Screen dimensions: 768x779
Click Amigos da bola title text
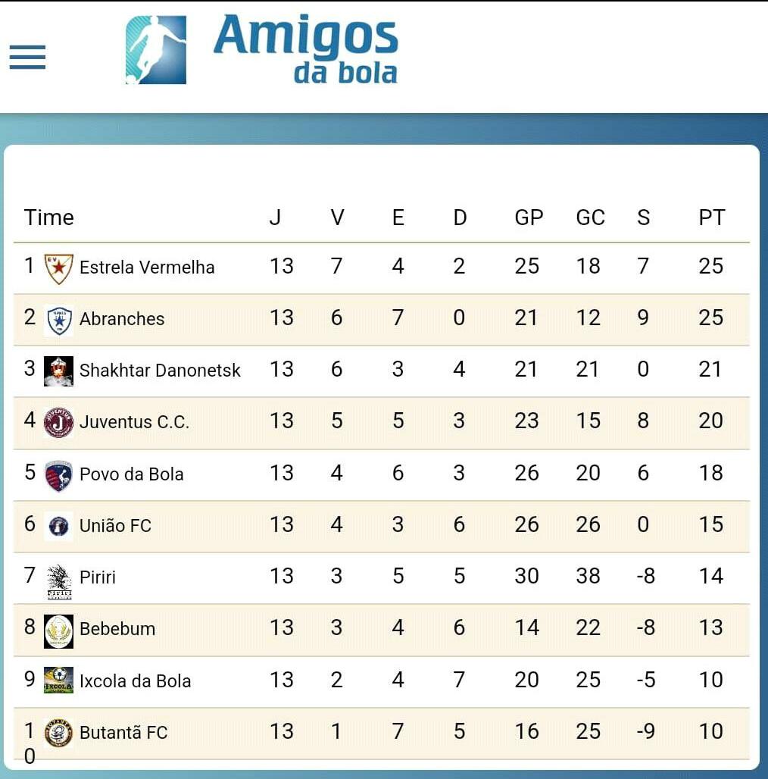coord(306,48)
